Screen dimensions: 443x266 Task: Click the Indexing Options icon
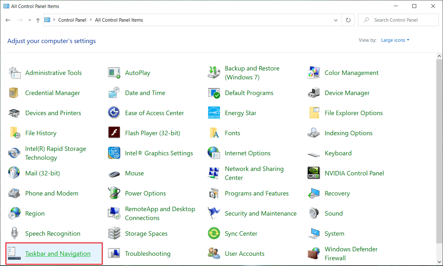click(x=314, y=133)
